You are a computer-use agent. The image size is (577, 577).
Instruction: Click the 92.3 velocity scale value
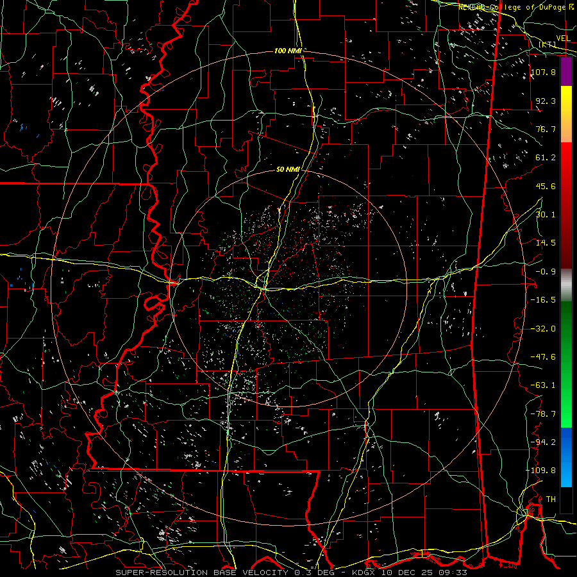[546, 101]
